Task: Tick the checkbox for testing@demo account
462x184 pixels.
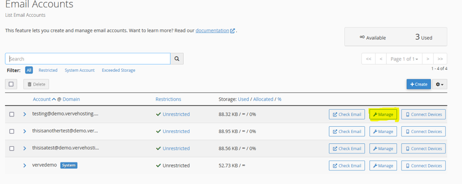Action: click(x=12, y=114)
